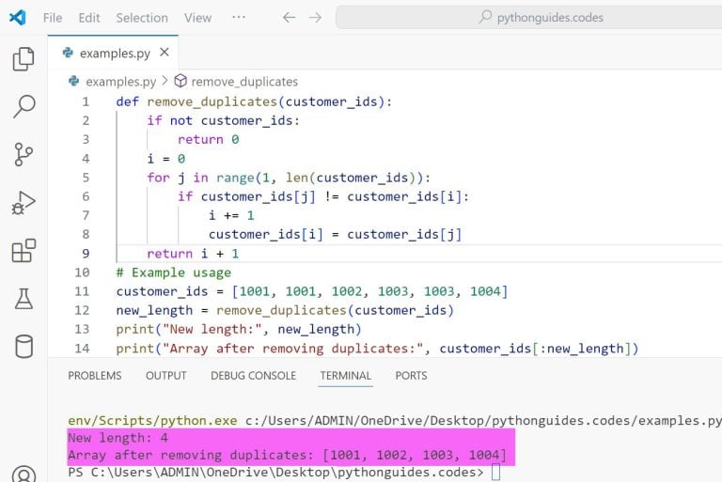Image resolution: width=722 pixels, height=482 pixels.
Task: Switch to the DEBUG CONSOLE panel tab
Action: (x=253, y=376)
